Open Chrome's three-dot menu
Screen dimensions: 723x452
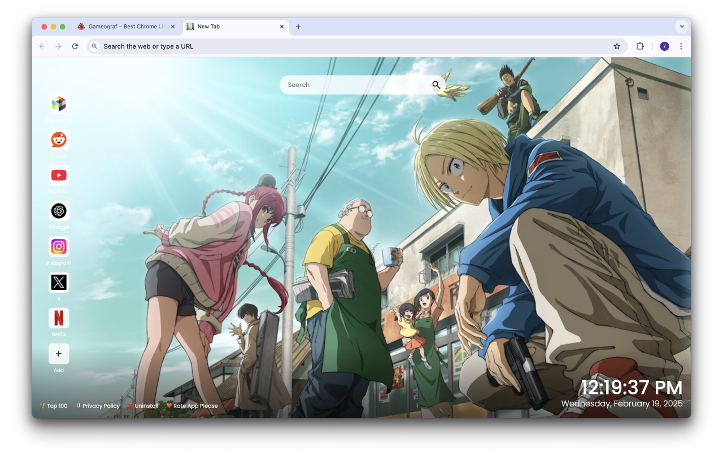[x=681, y=46]
